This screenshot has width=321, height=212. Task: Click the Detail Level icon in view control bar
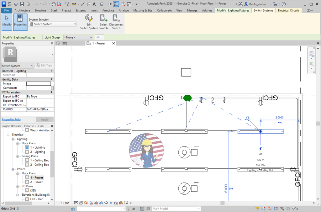click(x=76, y=203)
